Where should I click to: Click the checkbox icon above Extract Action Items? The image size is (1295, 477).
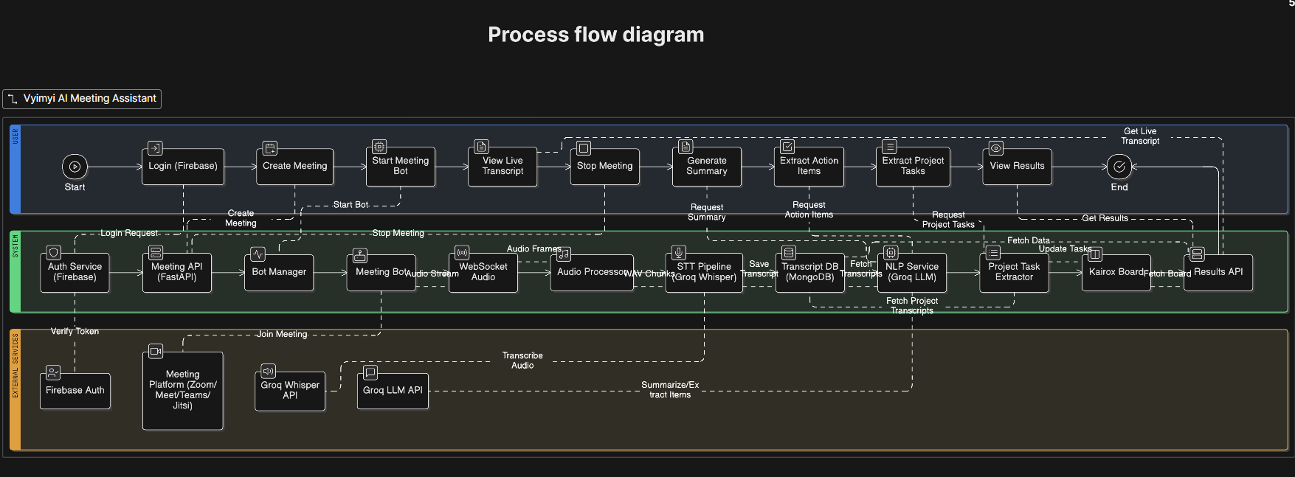point(787,147)
